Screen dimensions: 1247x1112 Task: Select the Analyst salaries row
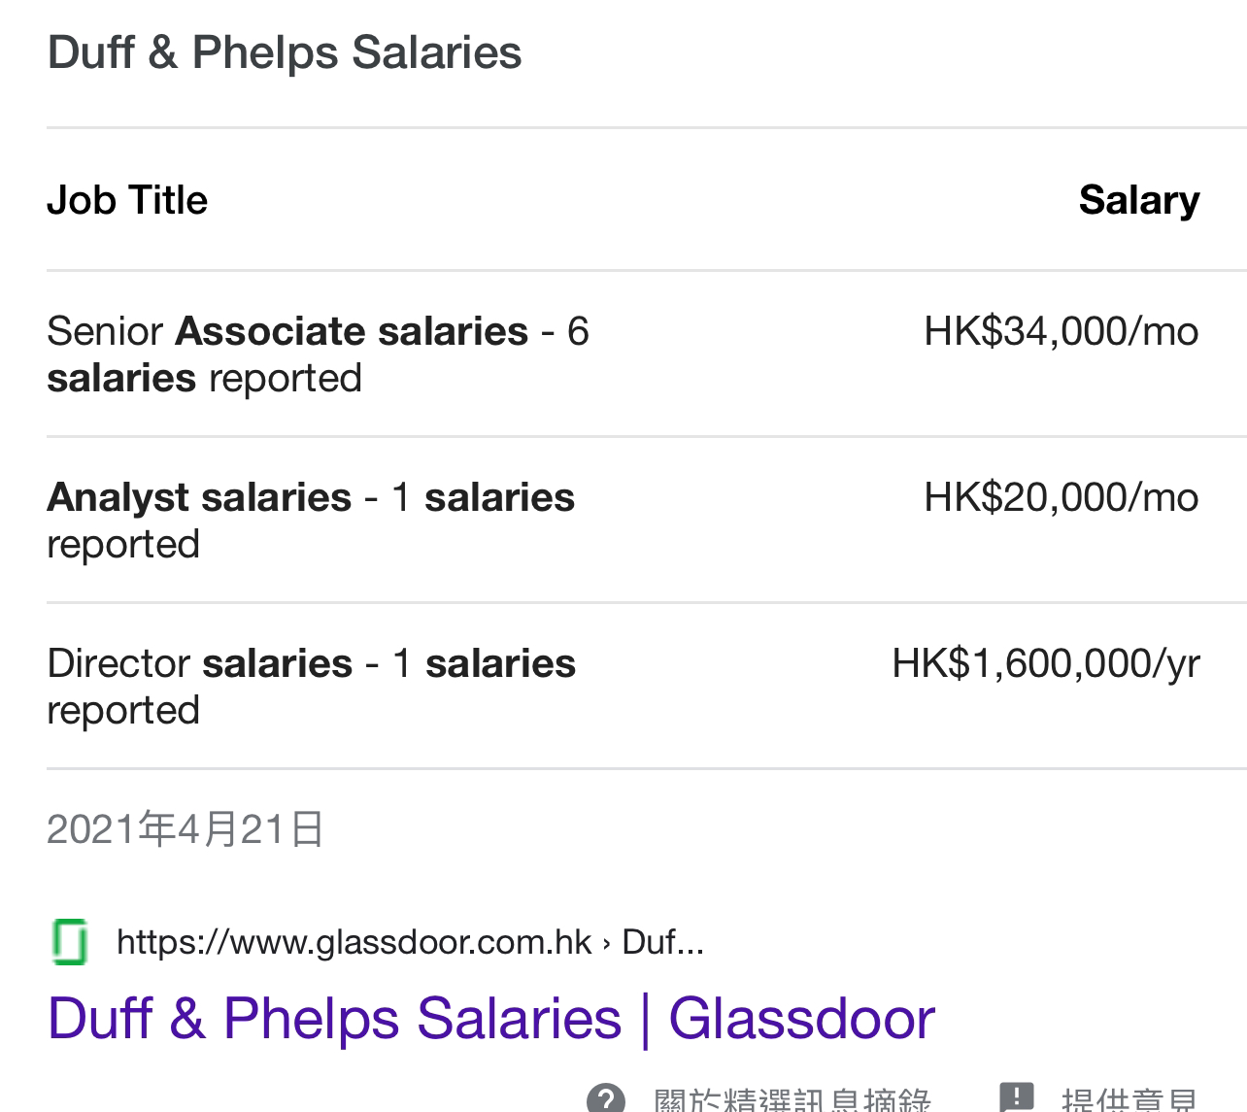coord(623,521)
